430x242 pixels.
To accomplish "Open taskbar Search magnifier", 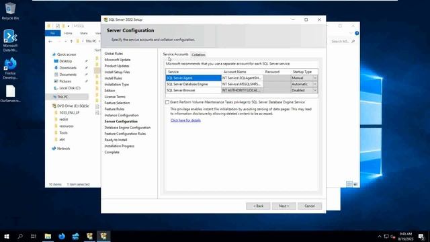I will click(20, 236).
